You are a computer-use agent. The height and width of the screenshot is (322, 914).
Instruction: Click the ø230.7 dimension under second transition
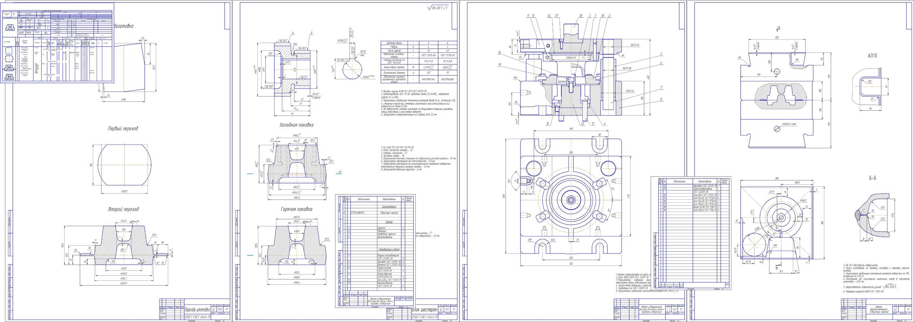[x=124, y=283]
